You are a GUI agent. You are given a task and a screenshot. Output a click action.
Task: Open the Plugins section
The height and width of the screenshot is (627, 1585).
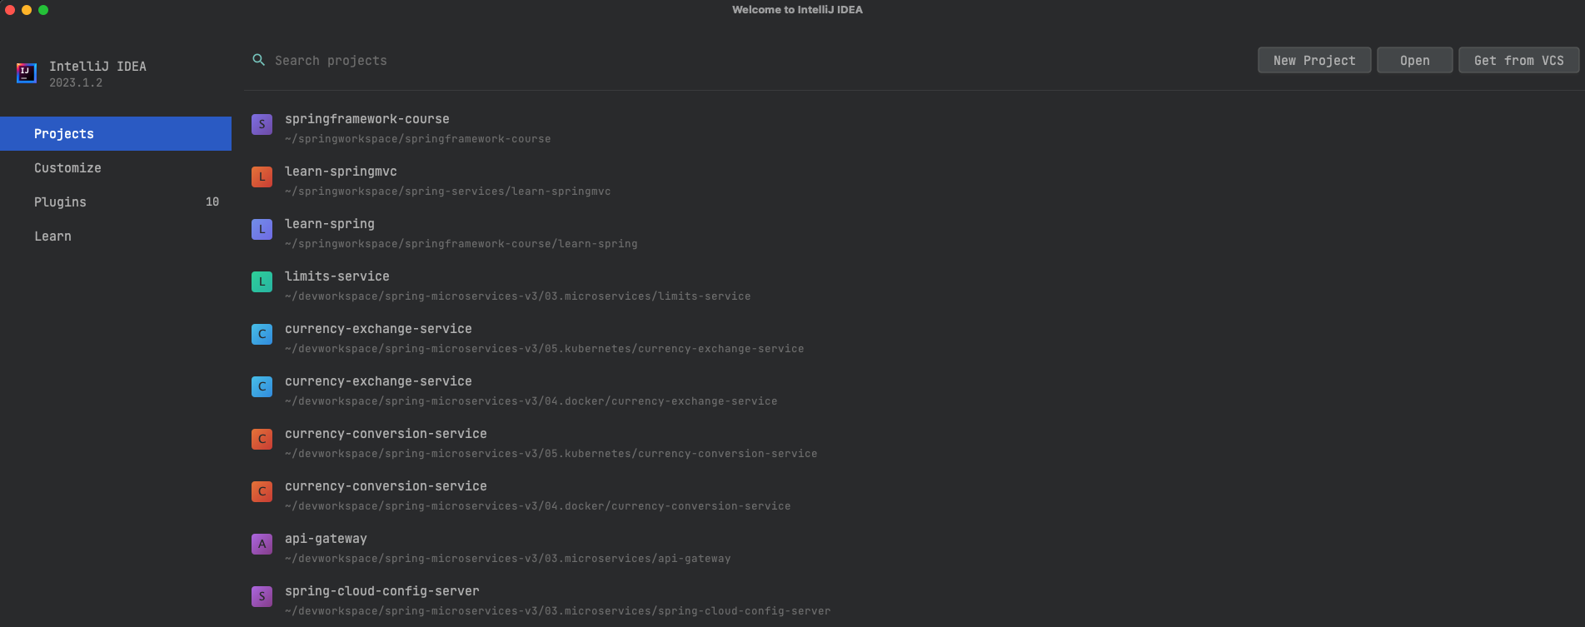point(116,202)
